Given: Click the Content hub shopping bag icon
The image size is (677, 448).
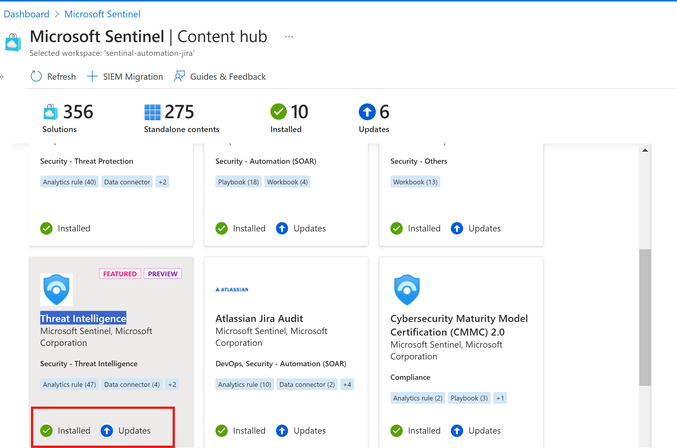Looking at the screenshot, I should click(x=13, y=42).
